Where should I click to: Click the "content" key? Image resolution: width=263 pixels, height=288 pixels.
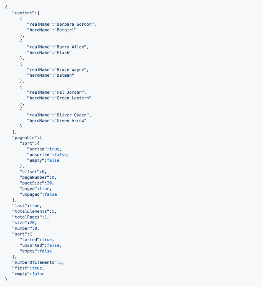tap(23, 13)
